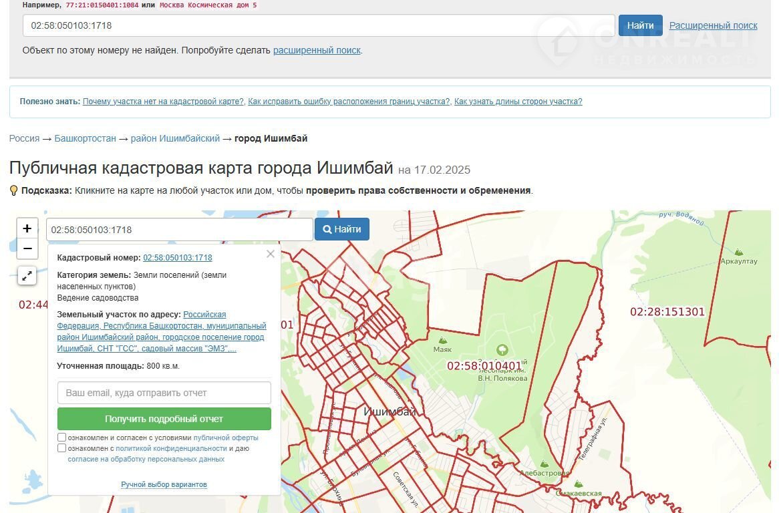The height and width of the screenshot is (513, 779).
Task: Check the public offer agreement checkbox
Action: (x=62, y=438)
